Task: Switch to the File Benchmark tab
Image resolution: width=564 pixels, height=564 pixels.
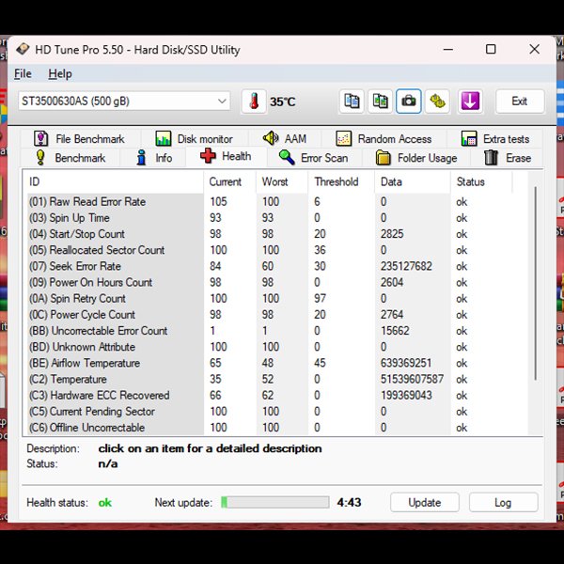Action: tap(79, 139)
